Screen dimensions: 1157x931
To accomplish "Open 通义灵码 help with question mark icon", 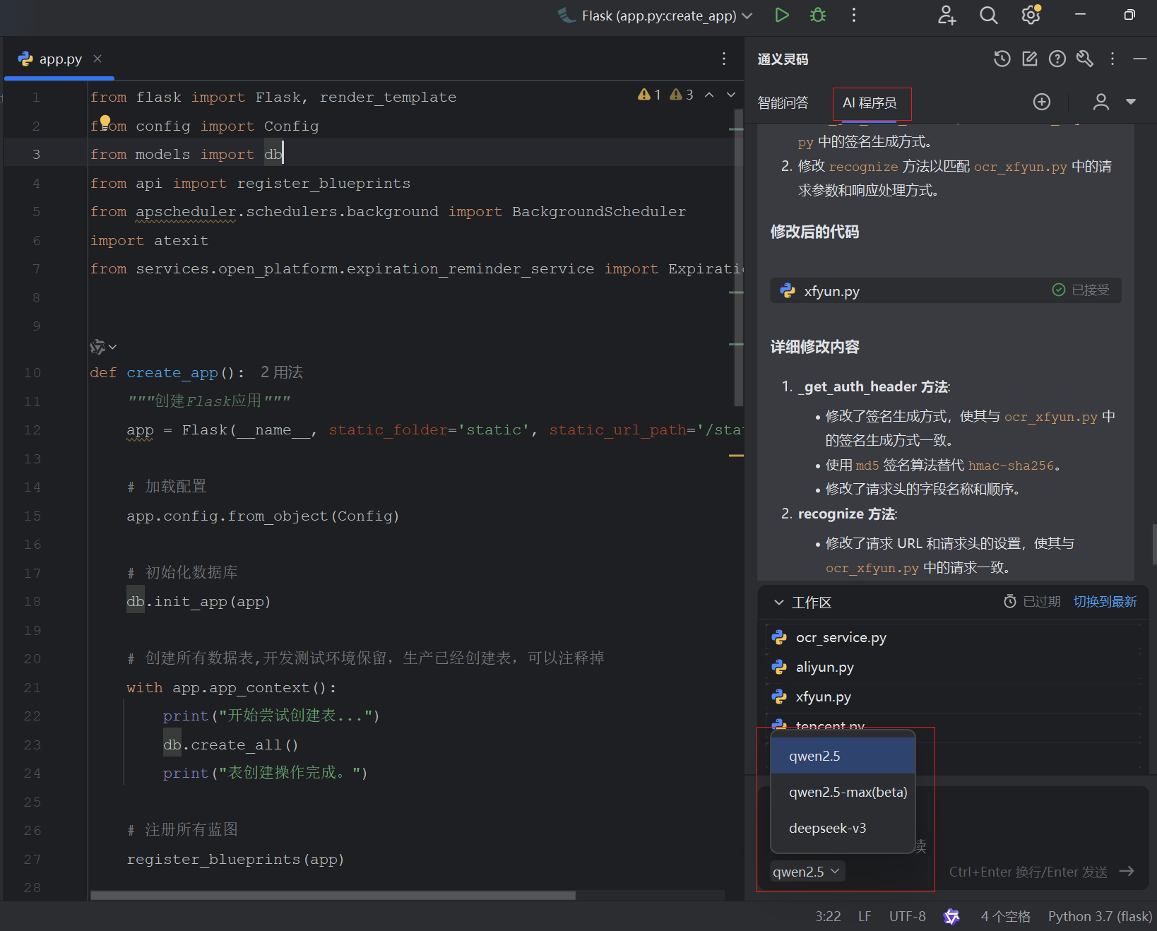I will pos(1057,59).
